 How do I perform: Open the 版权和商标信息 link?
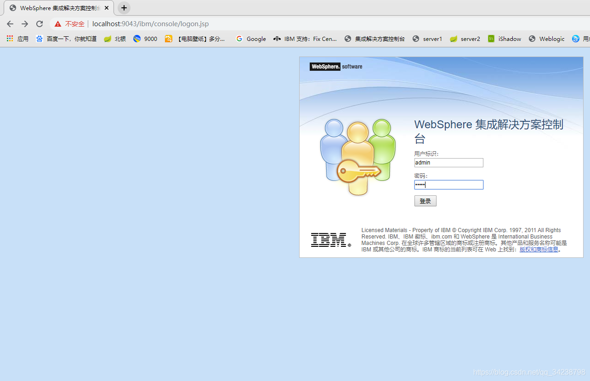pos(539,250)
